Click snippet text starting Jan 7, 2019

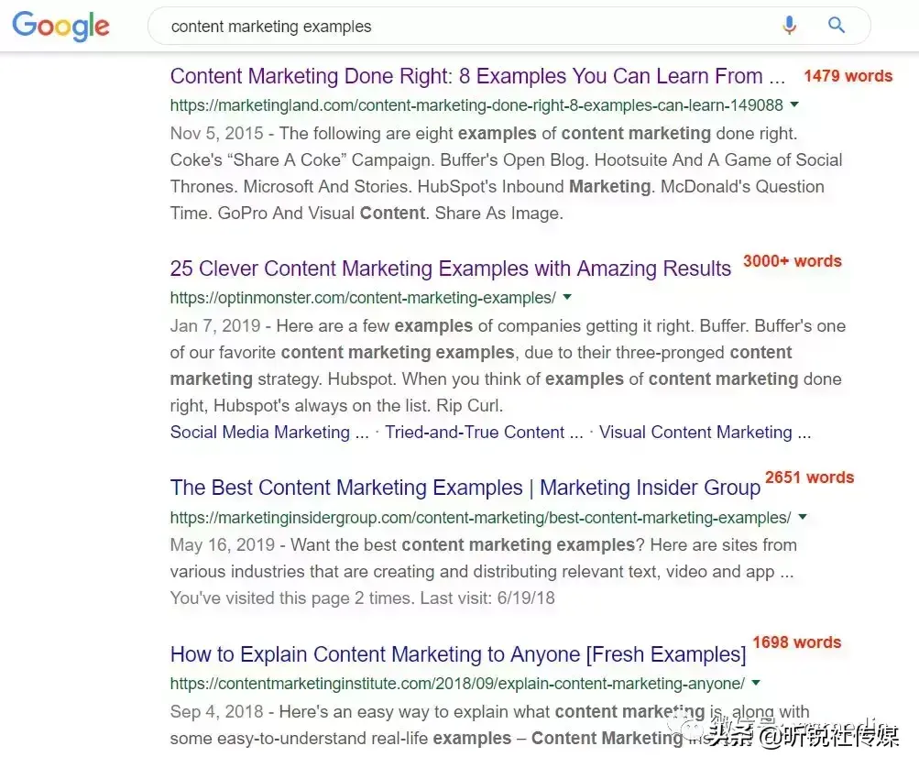509,366
